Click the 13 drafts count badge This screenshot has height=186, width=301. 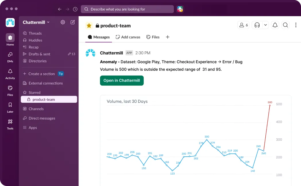[x=72, y=54]
